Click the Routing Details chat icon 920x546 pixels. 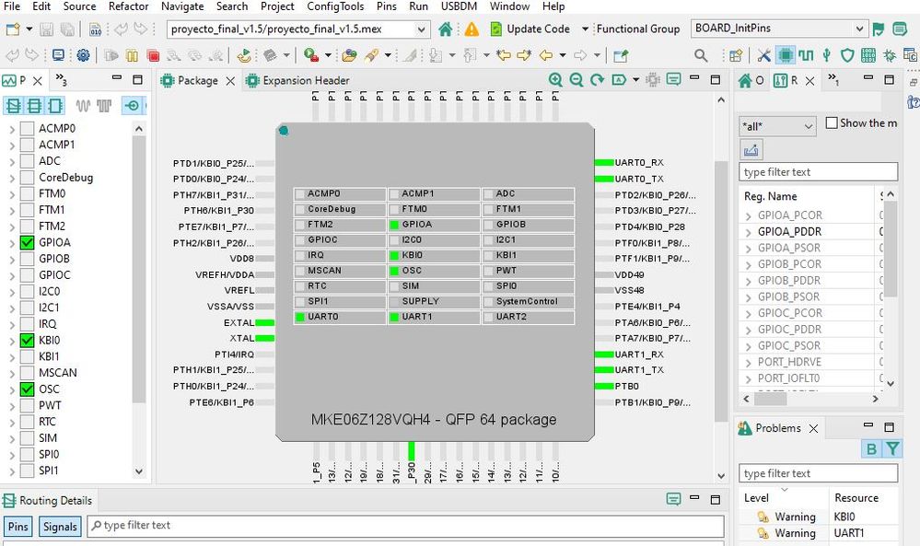tap(673, 499)
